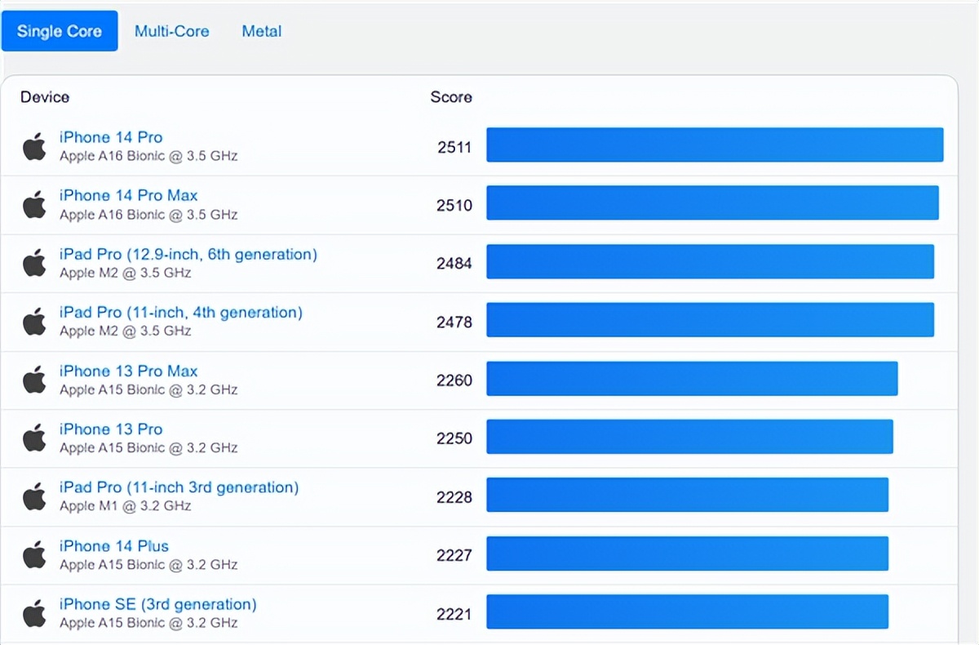The image size is (979, 645).
Task: Select the Single Core tab
Action: (59, 30)
